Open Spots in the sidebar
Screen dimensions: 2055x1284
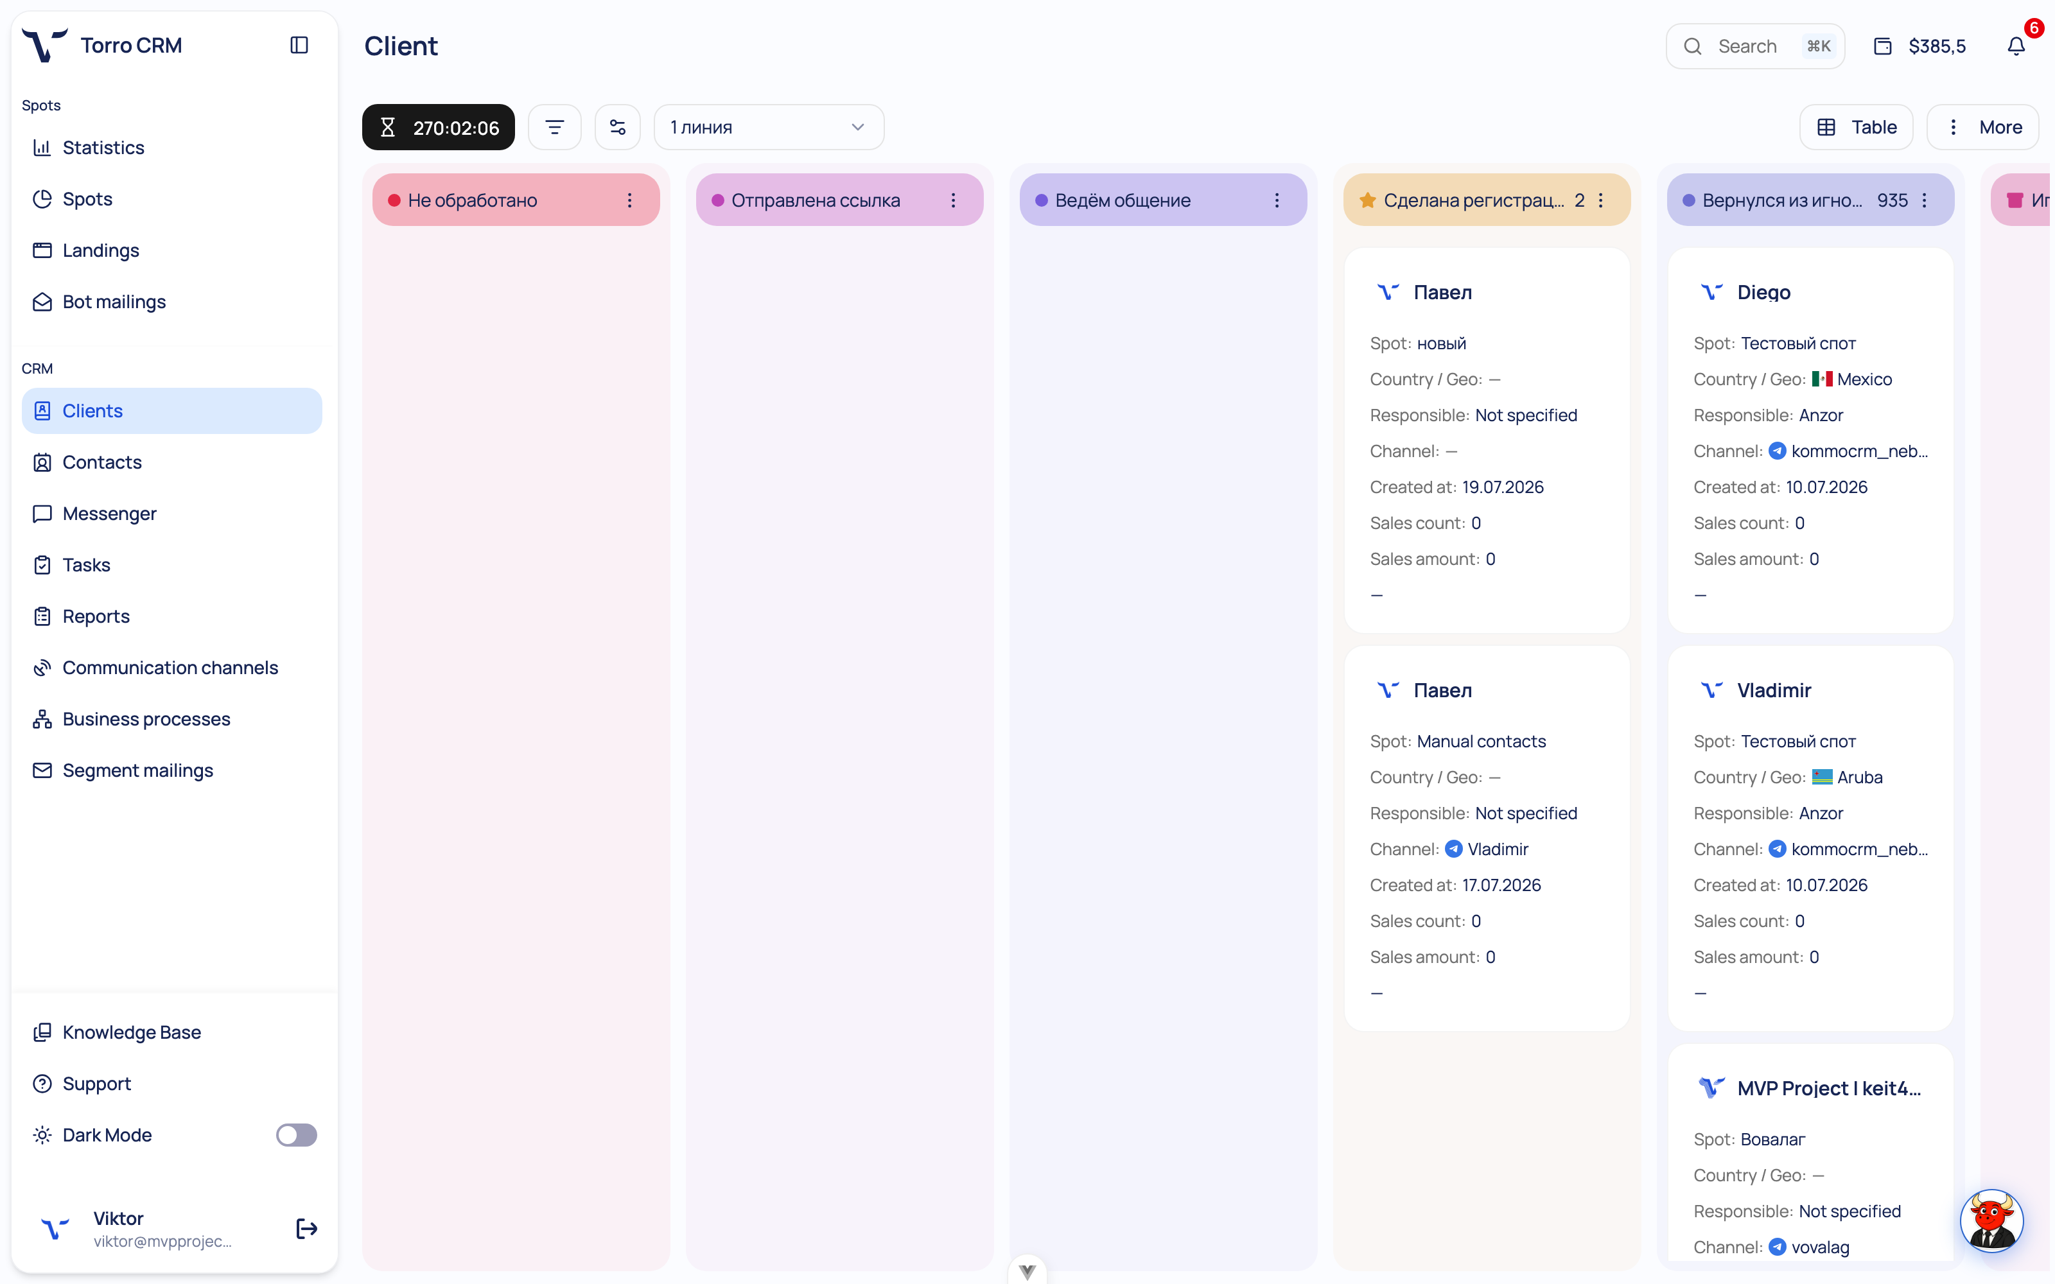(x=171, y=199)
